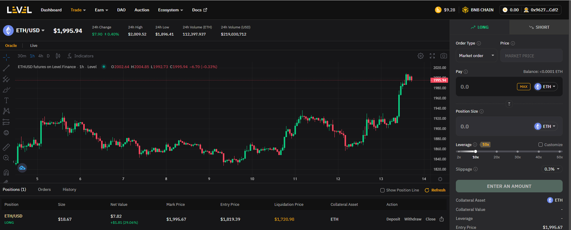The height and width of the screenshot is (230, 571).
Task: Select the crosshair cursor tool
Action: coord(6,57)
